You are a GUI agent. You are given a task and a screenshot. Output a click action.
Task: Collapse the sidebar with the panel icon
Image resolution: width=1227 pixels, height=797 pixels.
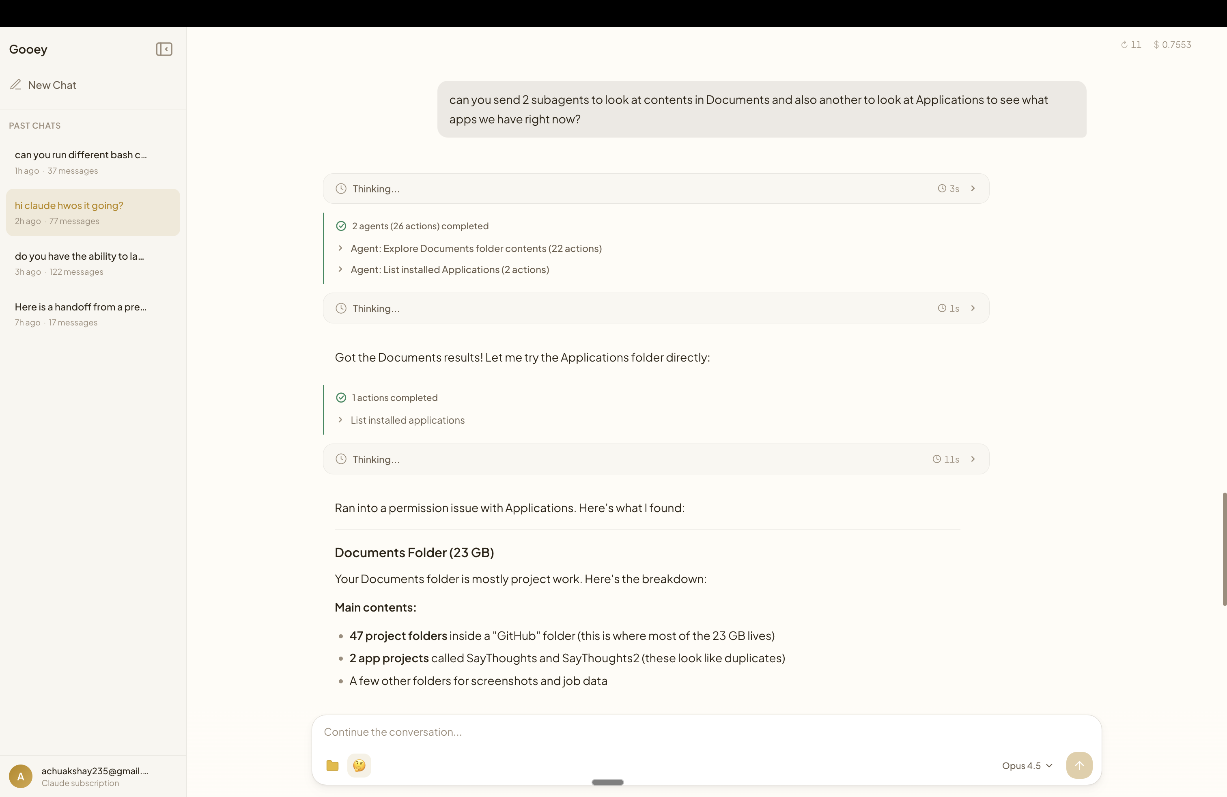[164, 49]
